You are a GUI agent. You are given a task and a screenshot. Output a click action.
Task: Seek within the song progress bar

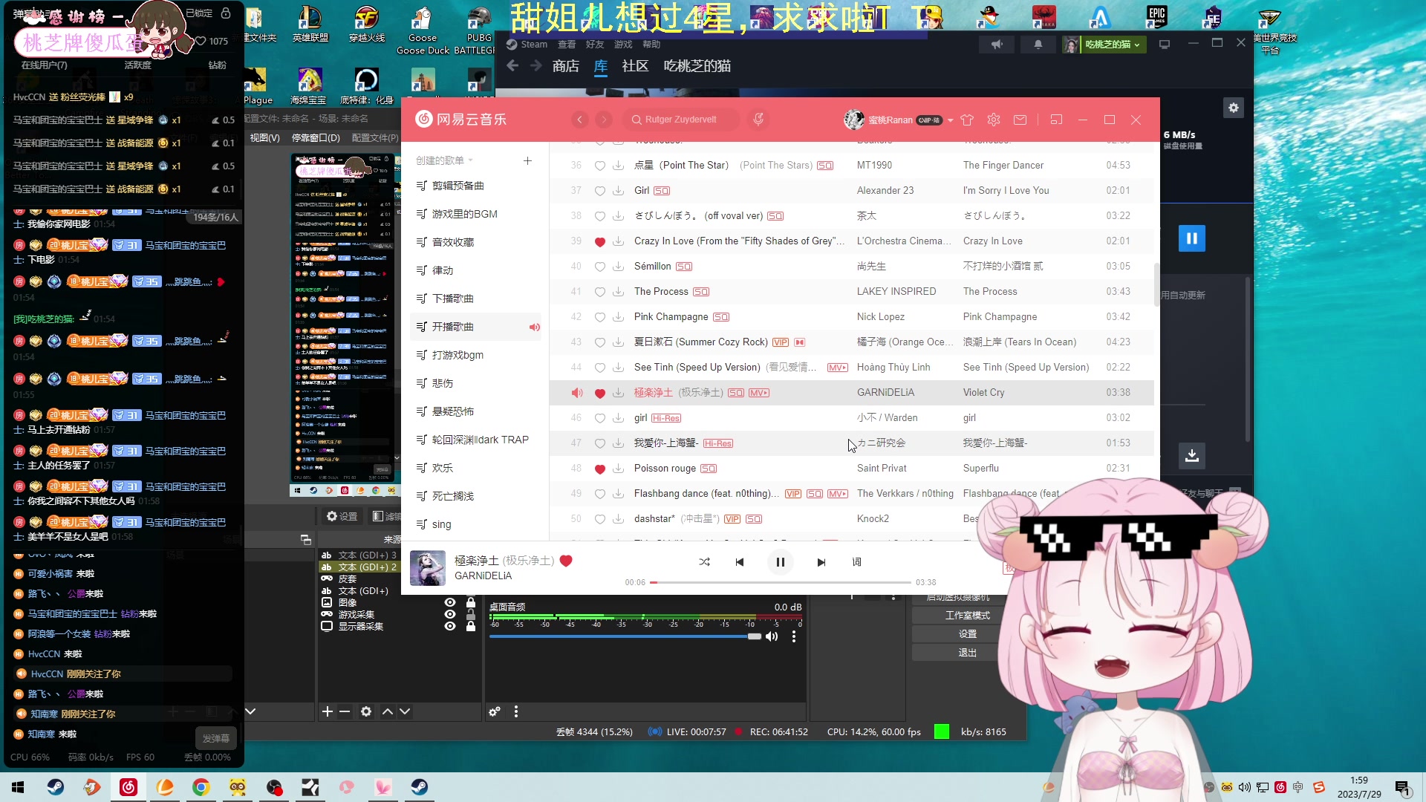click(x=780, y=582)
